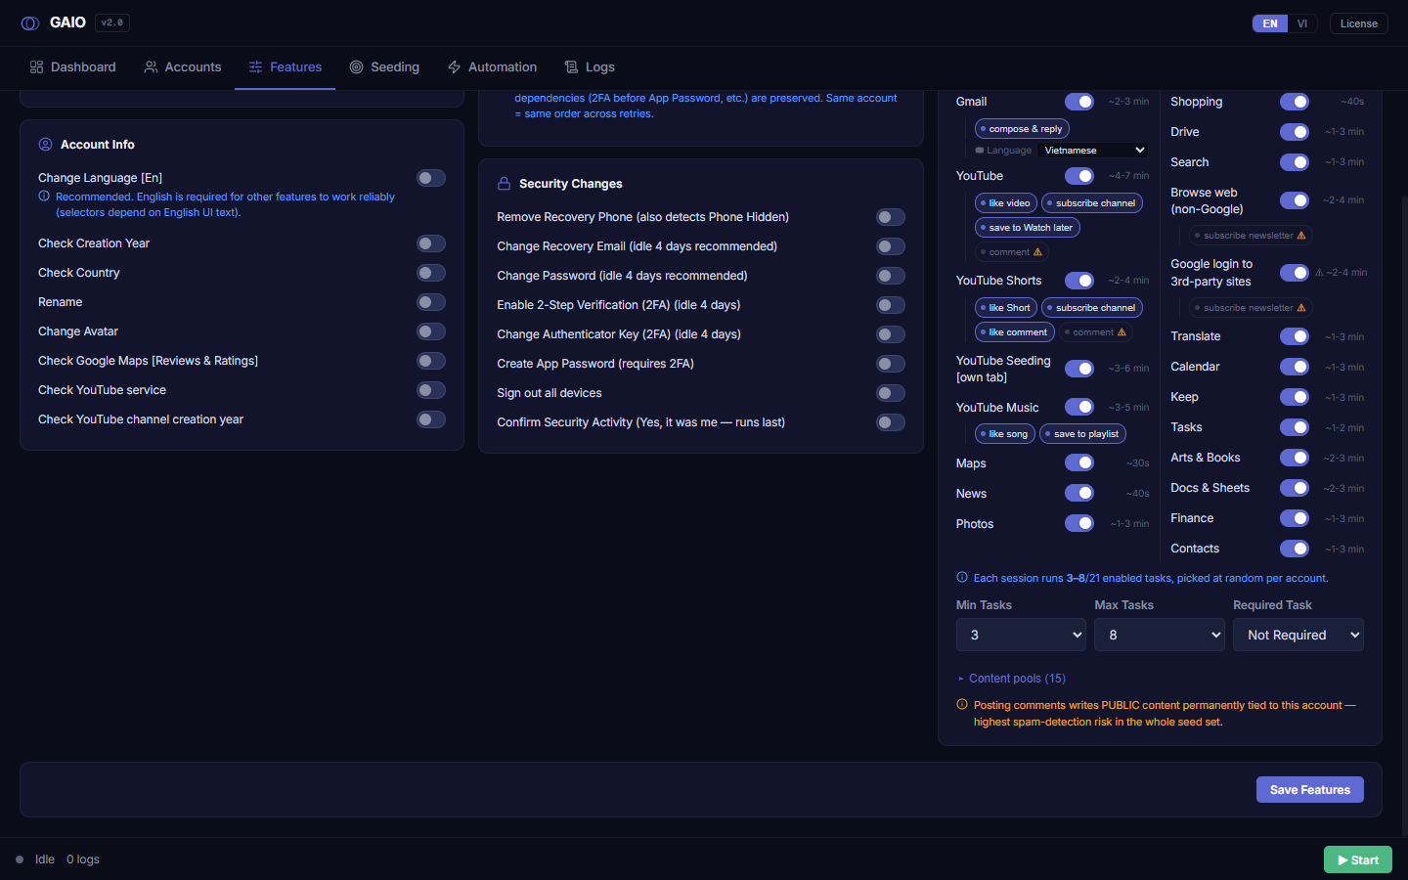Click the warning icon beside 'Posting comments' notice
Screen dimensions: 1408x880
pyautogui.click(x=962, y=705)
